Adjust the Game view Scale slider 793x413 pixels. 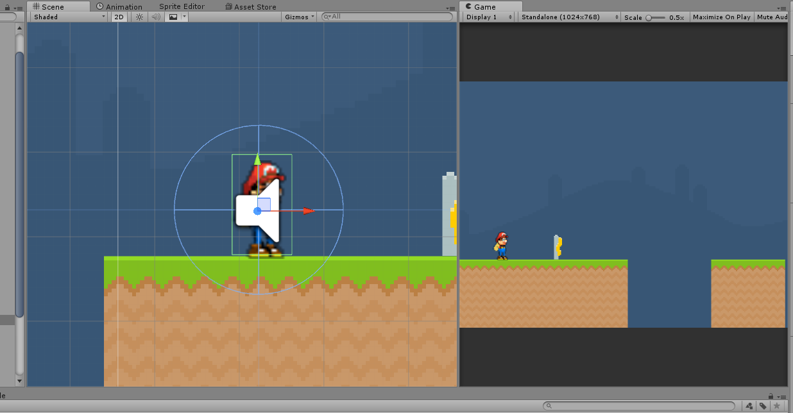pos(656,17)
